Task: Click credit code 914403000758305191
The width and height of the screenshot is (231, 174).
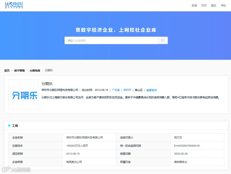Action: point(187,146)
